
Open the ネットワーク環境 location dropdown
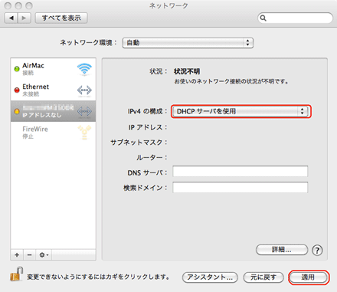[188, 43]
